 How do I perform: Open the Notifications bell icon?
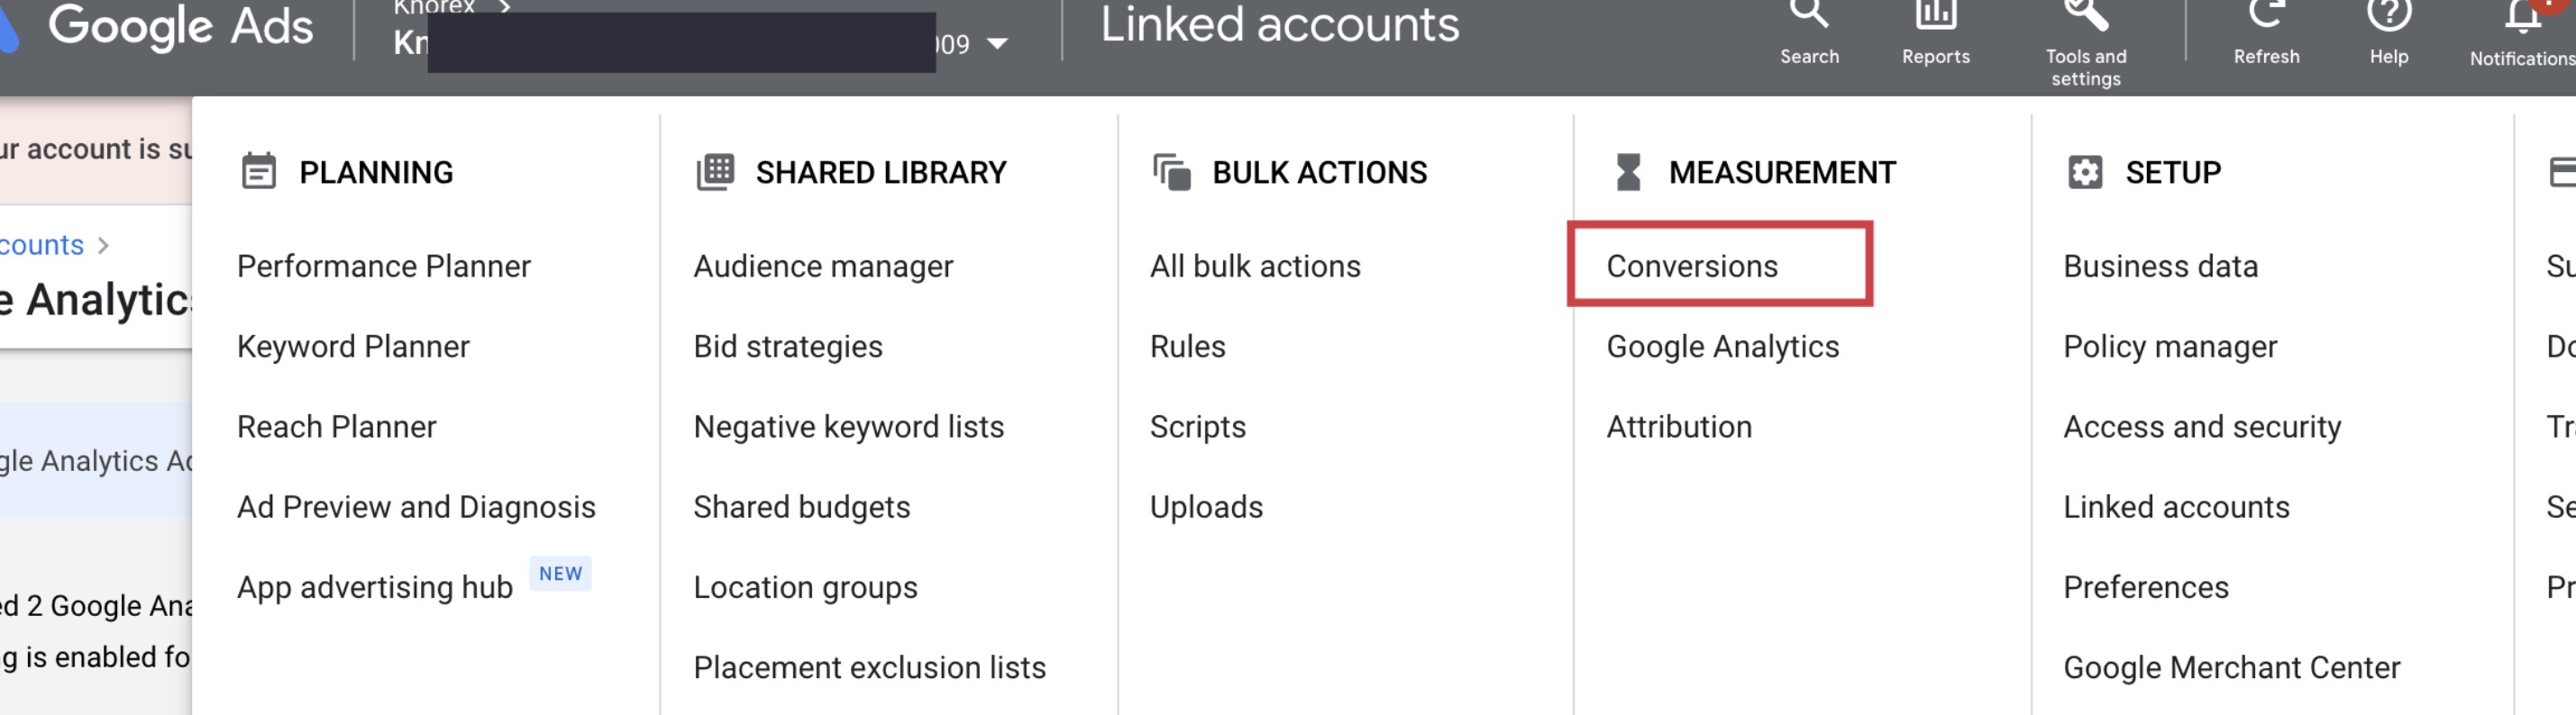click(x=2522, y=16)
